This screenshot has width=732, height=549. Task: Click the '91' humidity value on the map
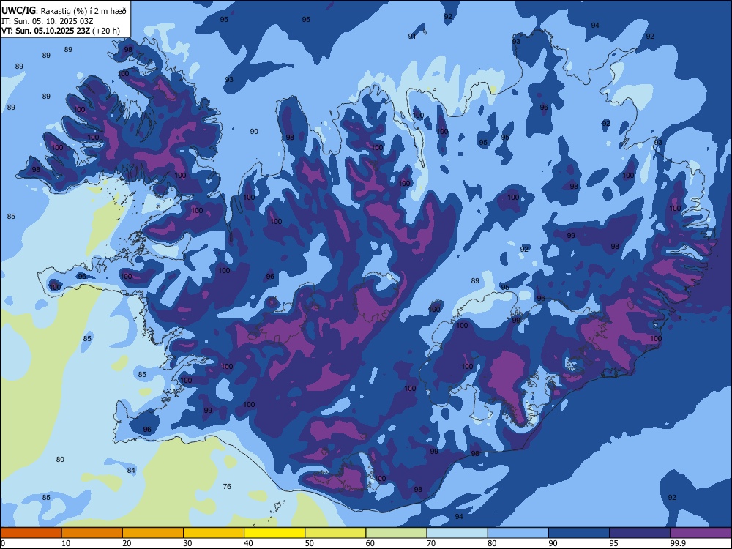pos(411,36)
